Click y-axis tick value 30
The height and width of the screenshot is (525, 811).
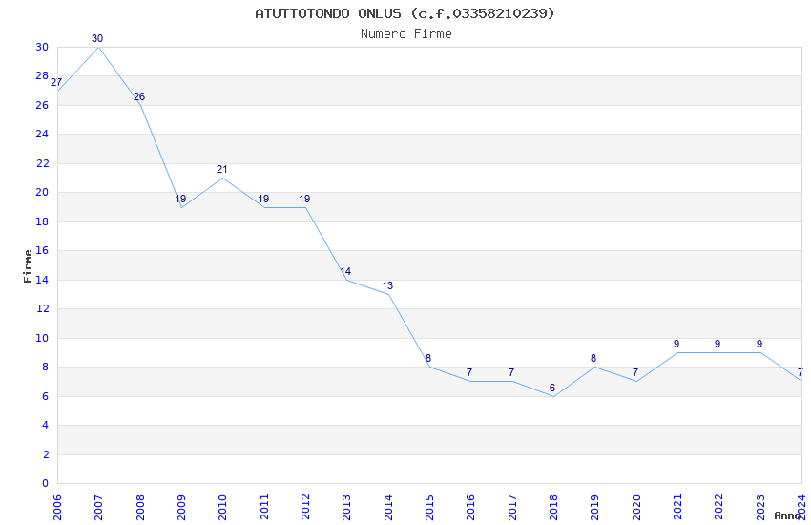point(42,47)
